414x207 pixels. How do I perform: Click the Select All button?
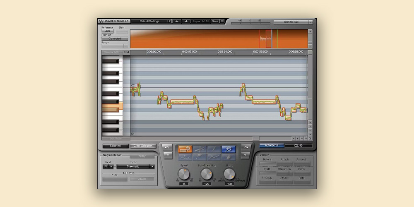[116, 146]
